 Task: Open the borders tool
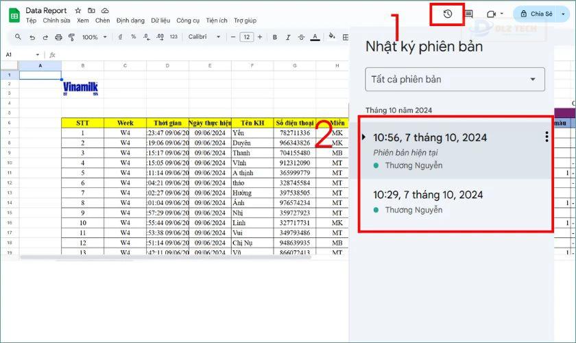coord(346,37)
